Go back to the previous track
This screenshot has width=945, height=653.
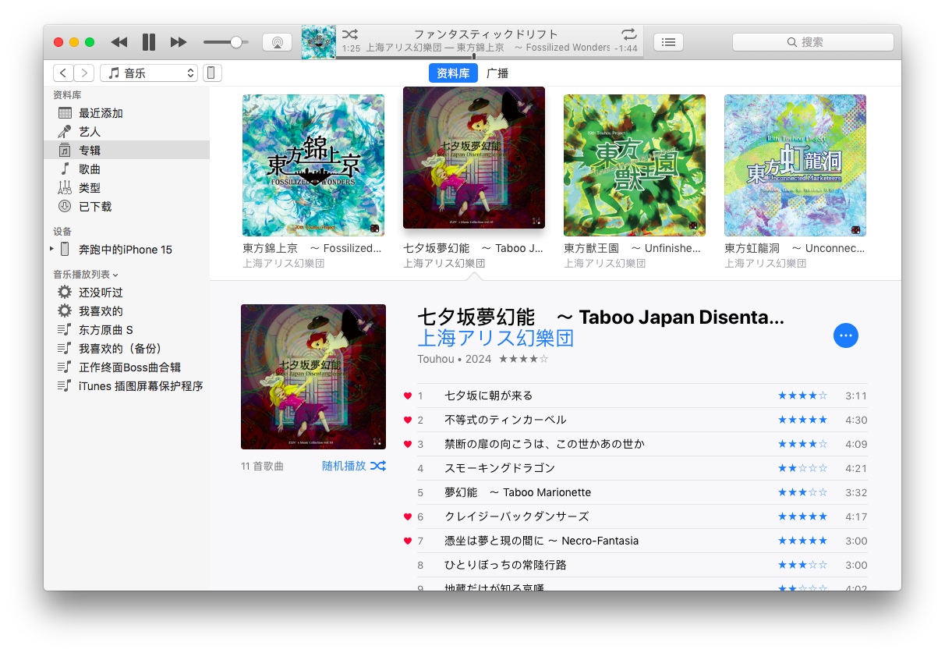point(119,42)
